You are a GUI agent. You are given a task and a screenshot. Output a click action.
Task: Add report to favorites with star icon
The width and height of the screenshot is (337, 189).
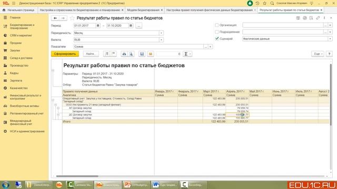72,18
